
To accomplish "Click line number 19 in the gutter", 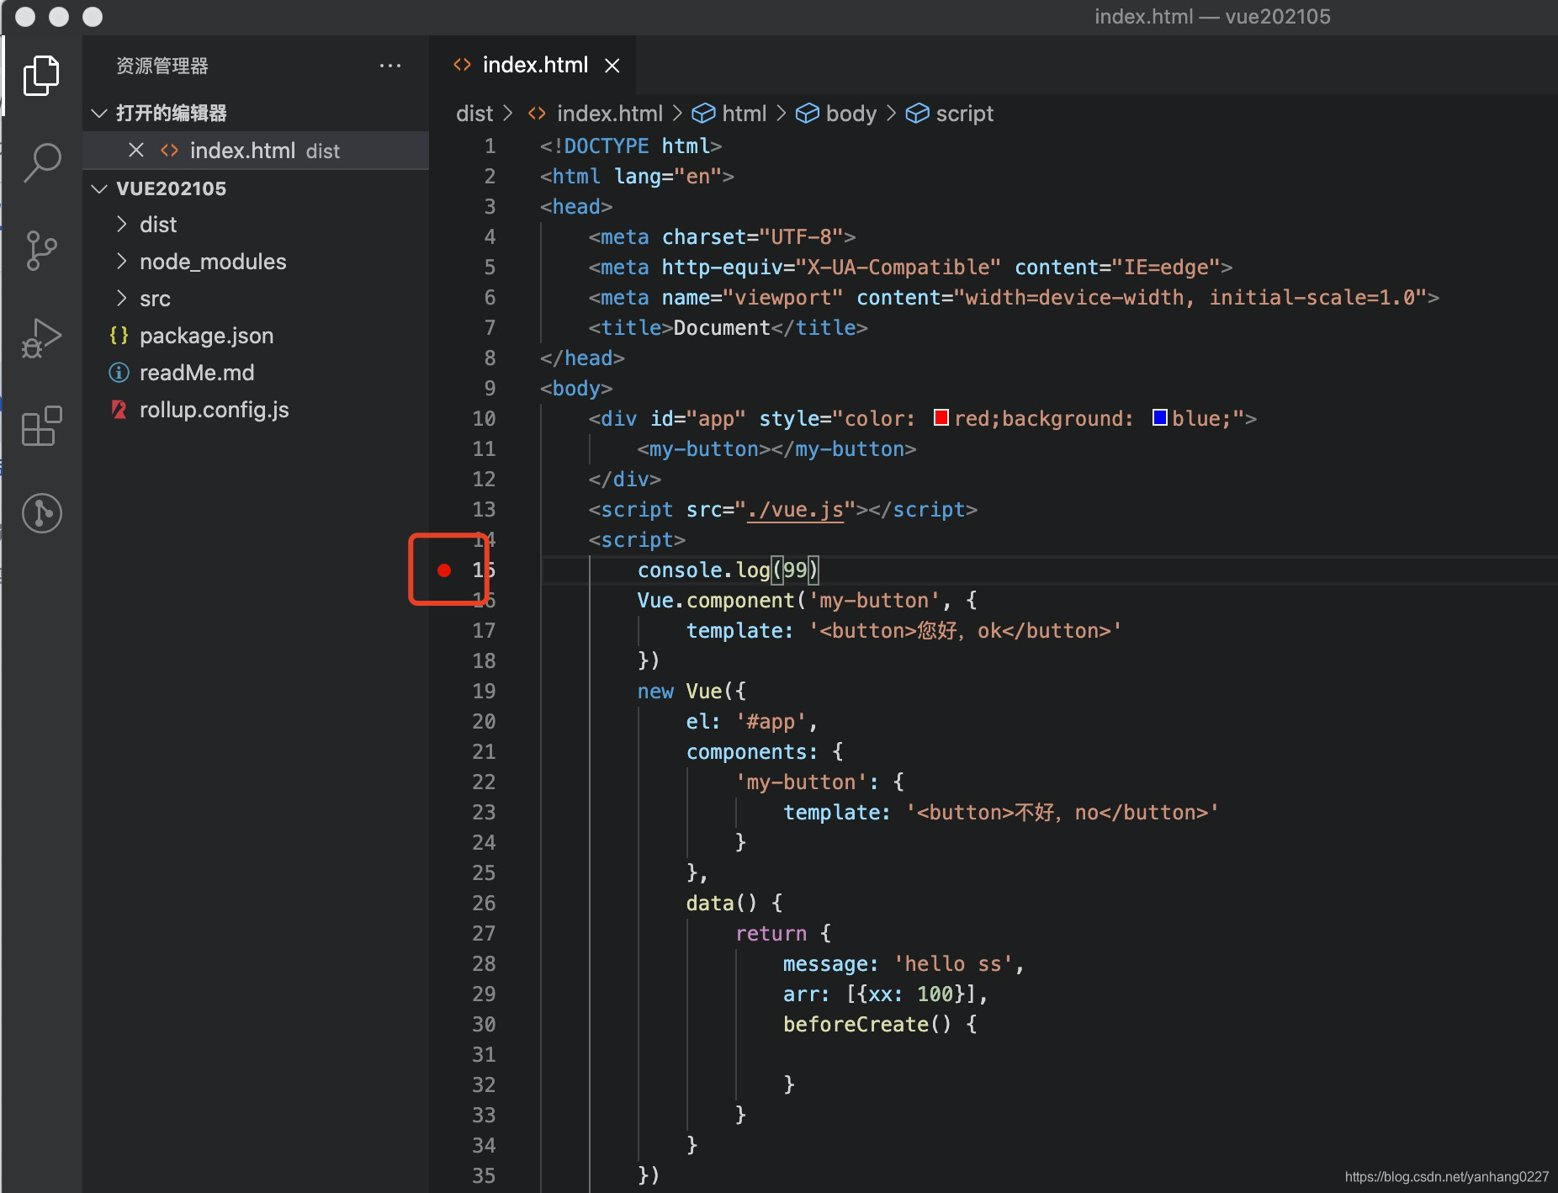I will point(484,692).
